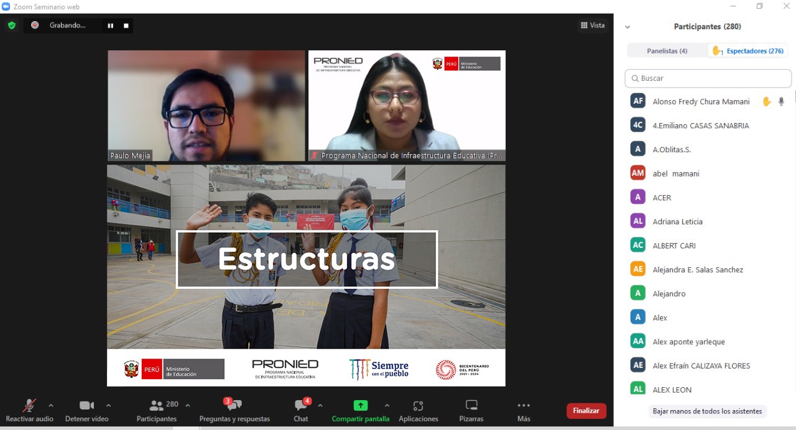796x430 pixels.
Task: Click the AF avatar badge
Action: coord(638,101)
